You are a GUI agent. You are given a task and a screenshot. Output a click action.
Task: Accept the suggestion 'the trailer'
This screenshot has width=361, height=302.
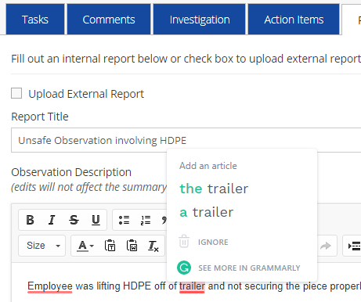(x=214, y=189)
